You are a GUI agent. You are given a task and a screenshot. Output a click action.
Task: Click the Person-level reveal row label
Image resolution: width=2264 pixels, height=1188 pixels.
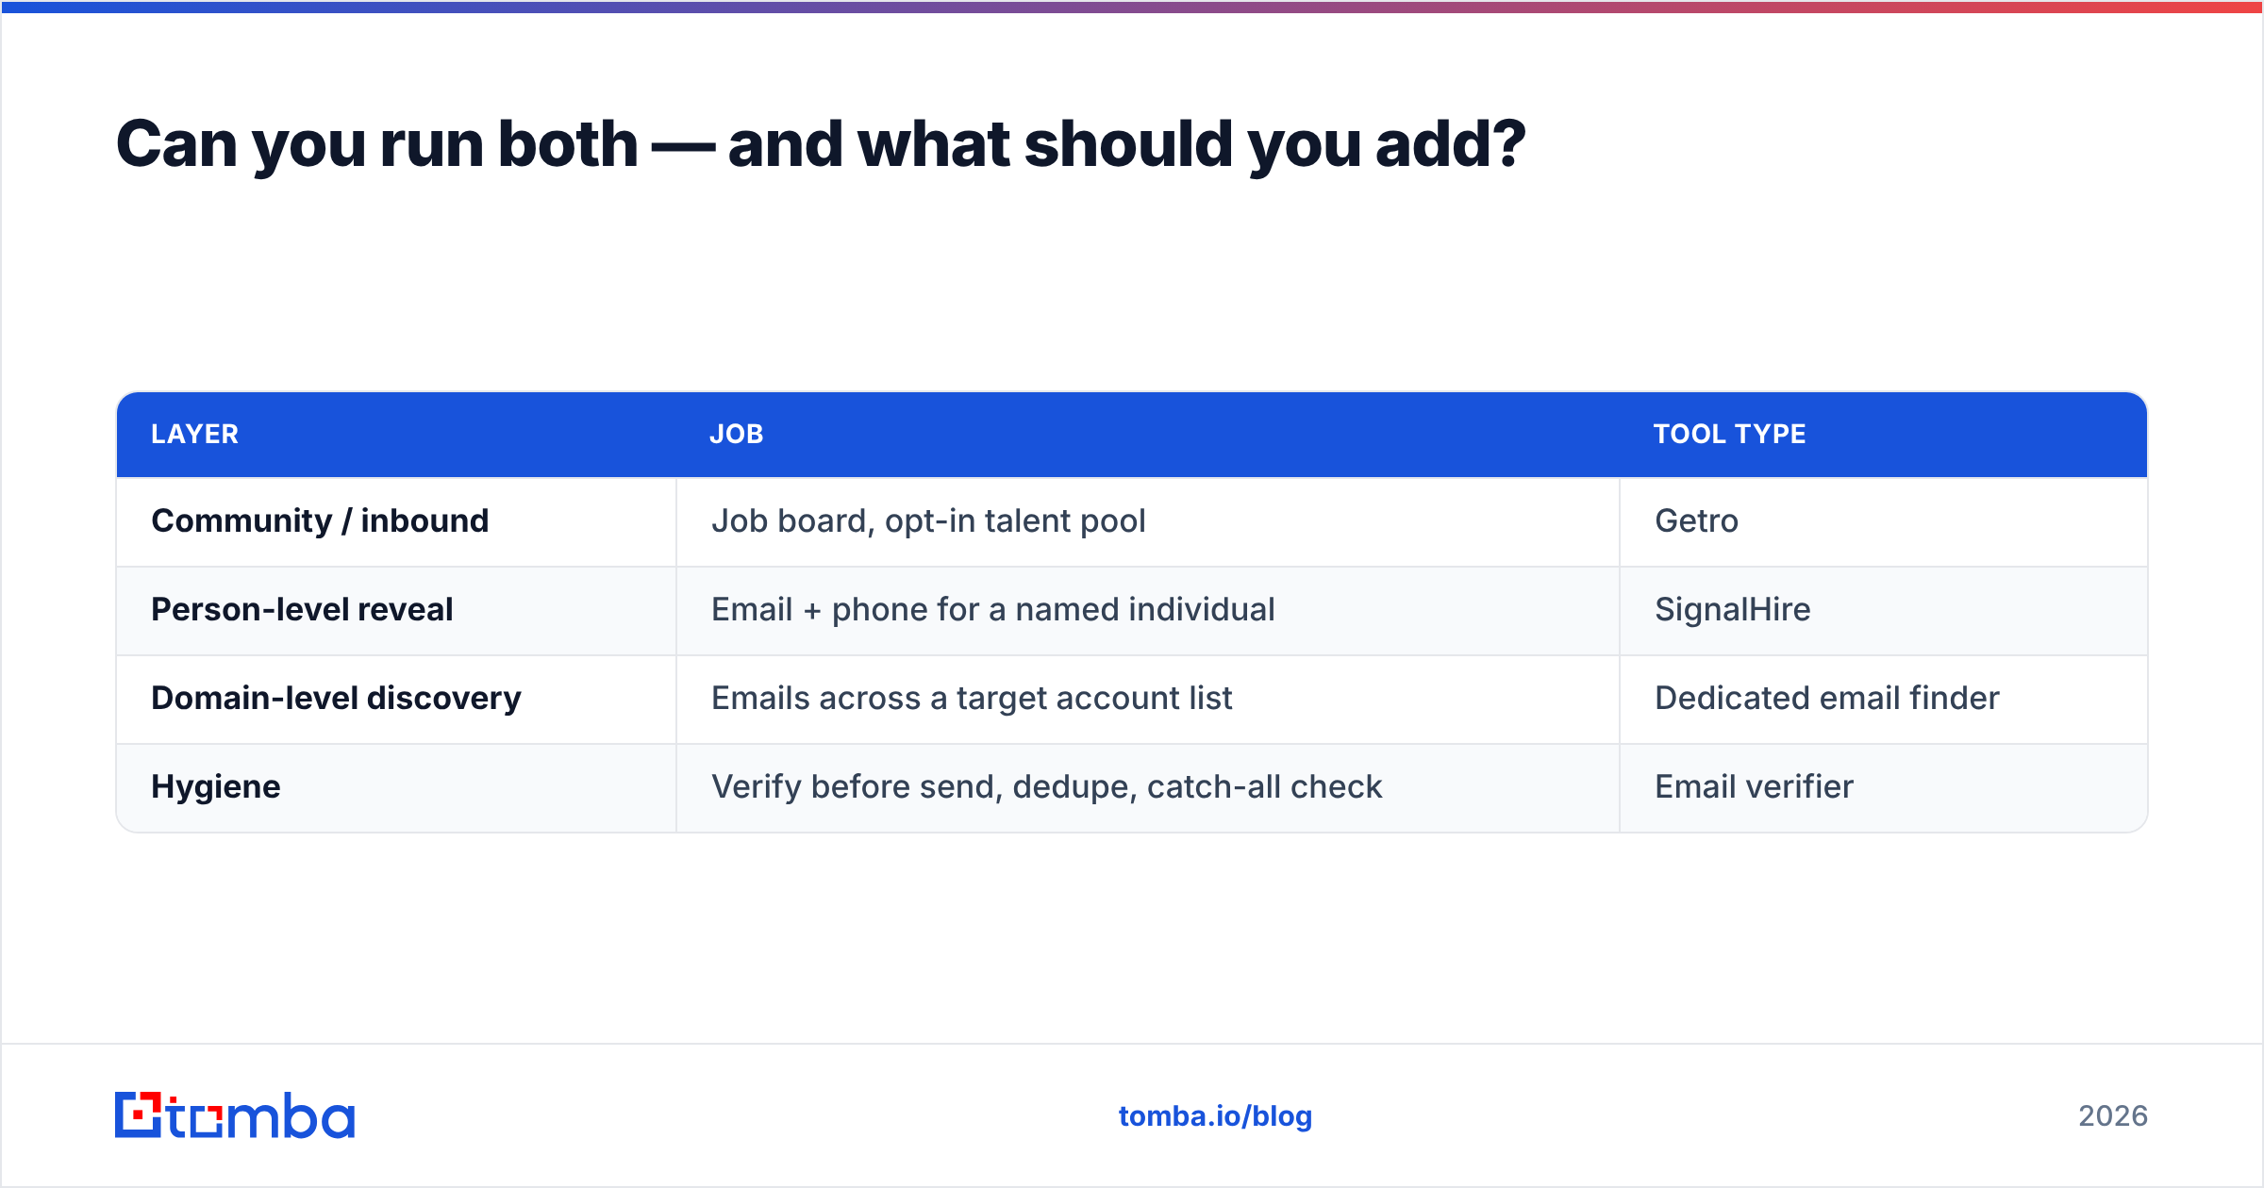(x=302, y=610)
